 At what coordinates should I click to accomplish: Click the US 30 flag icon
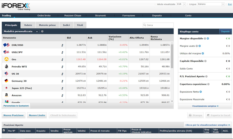click(x=6, y=74)
